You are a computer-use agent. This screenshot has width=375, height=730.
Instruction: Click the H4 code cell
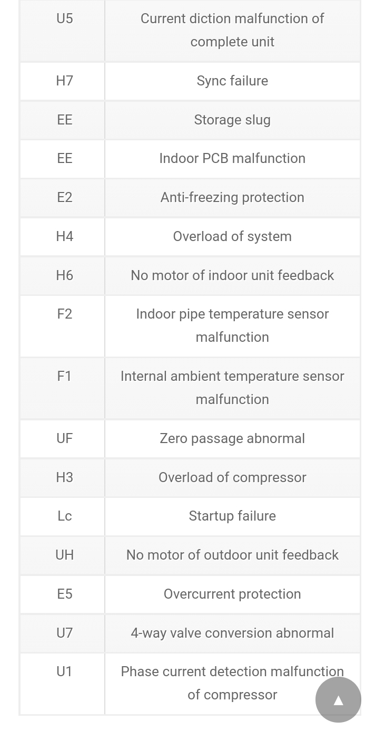click(x=64, y=236)
